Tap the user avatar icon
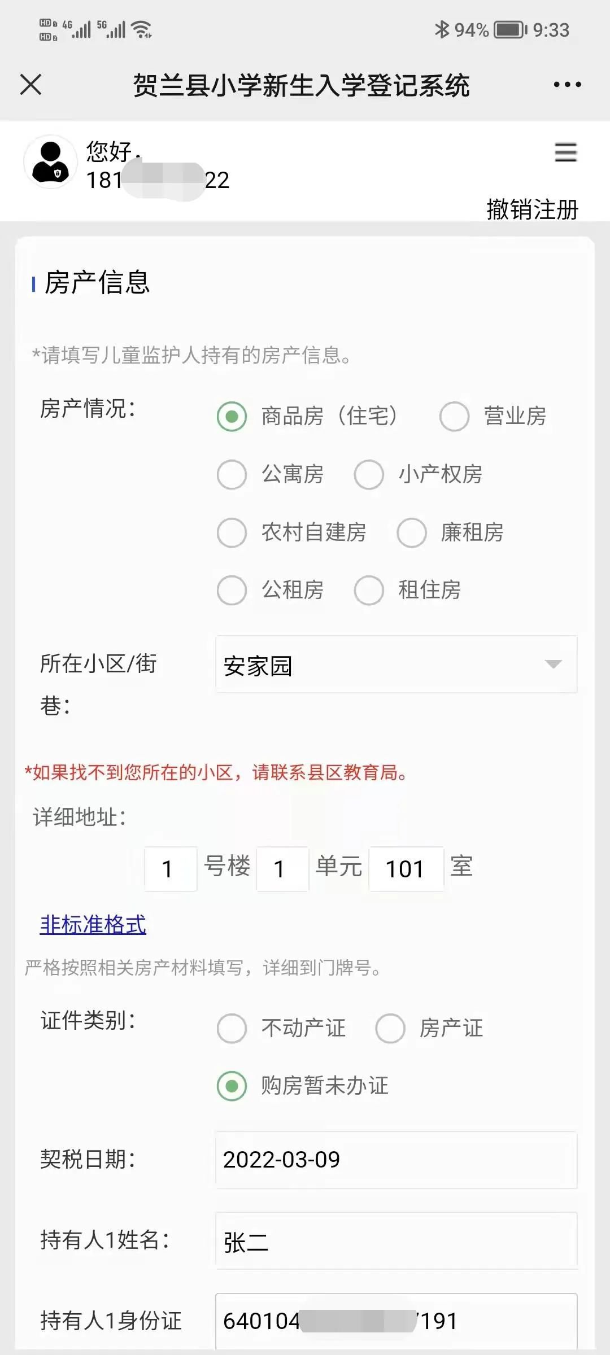Viewport: 610px width, 1355px height. [x=50, y=162]
